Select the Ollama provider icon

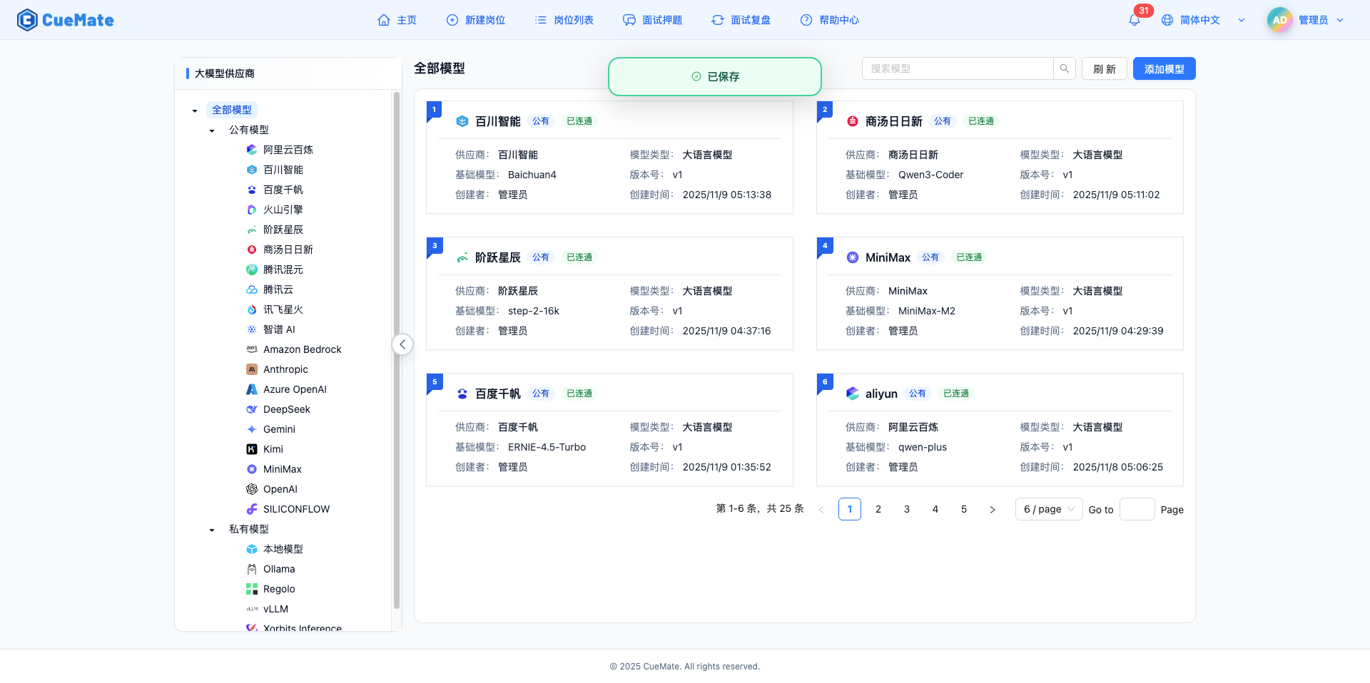tap(251, 569)
